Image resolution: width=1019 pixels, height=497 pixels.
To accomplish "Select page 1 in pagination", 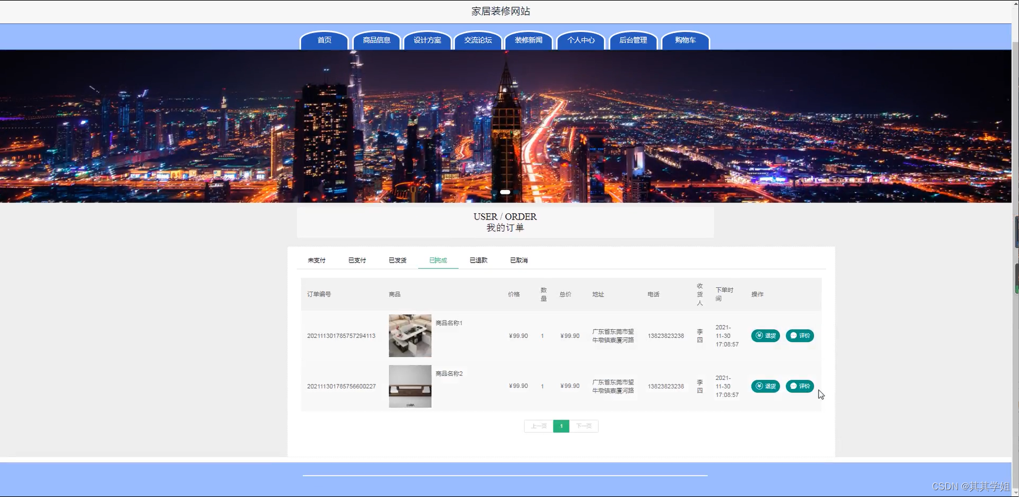I will (x=561, y=426).
